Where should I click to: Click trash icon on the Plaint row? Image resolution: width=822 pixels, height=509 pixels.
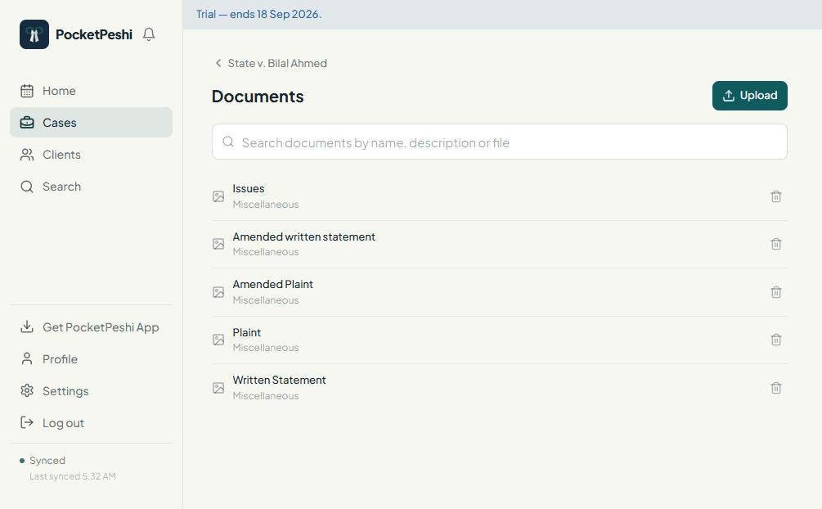coord(776,340)
